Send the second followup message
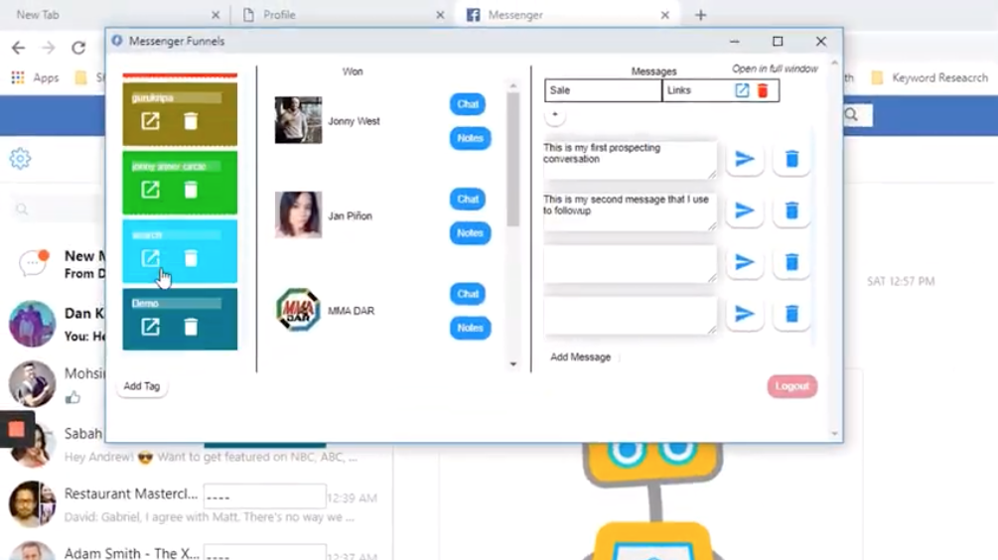998x560 pixels. pyautogui.click(x=744, y=210)
